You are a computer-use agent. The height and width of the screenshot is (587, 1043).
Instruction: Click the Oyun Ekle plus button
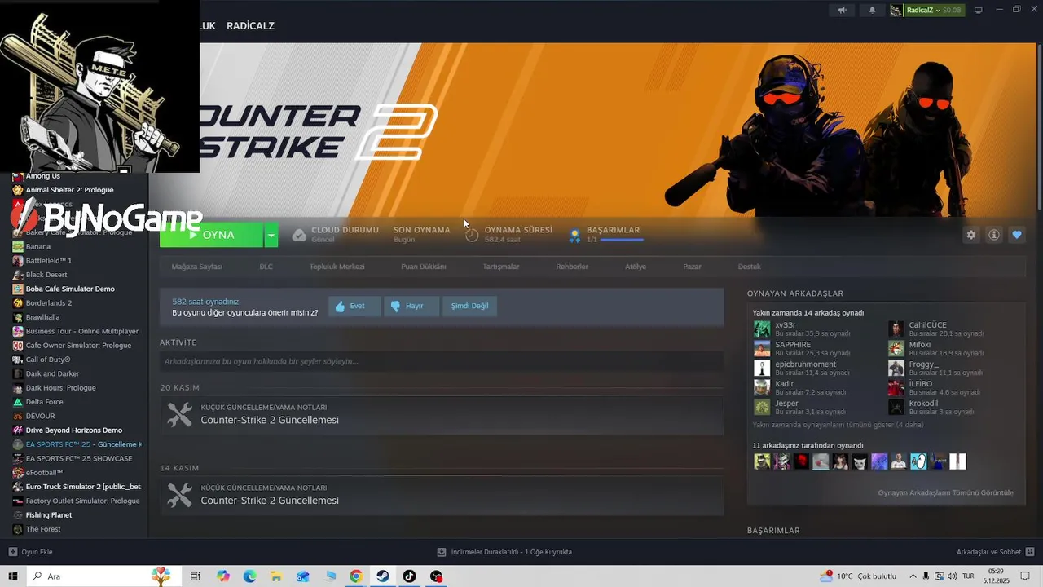(x=30, y=552)
